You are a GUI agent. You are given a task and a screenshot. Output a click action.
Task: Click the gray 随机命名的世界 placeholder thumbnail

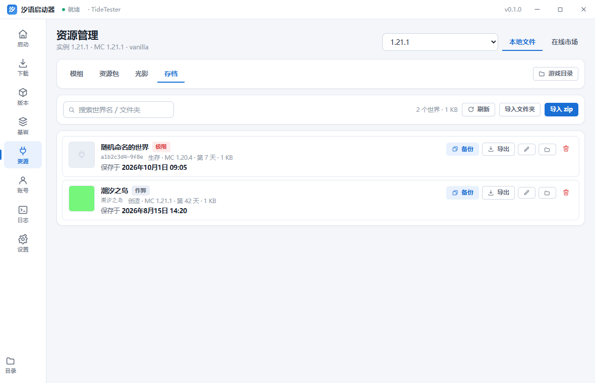tap(82, 155)
